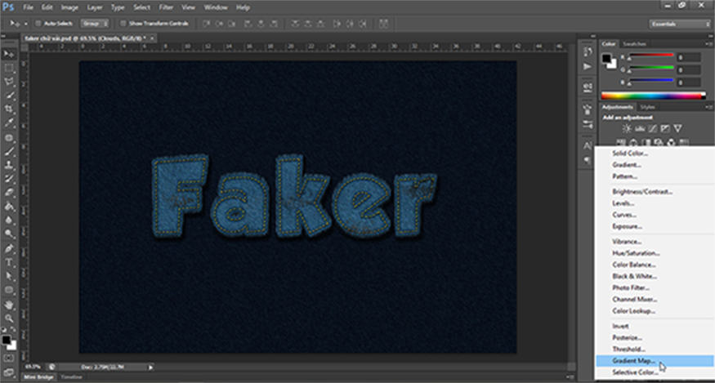The height and width of the screenshot is (383, 715).
Task: Select the Horizontal Type tool
Action: tap(9, 262)
